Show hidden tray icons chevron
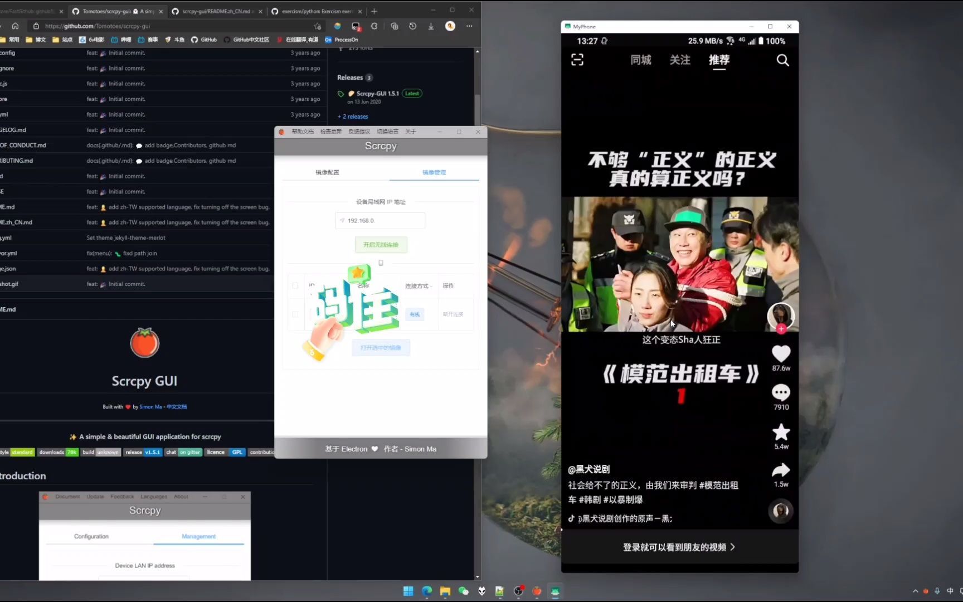This screenshot has height=602, width=963. (915, 591)
